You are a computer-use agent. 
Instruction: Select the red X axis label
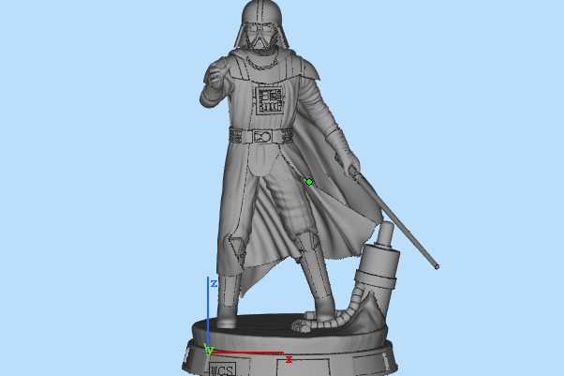pos(289,360)
